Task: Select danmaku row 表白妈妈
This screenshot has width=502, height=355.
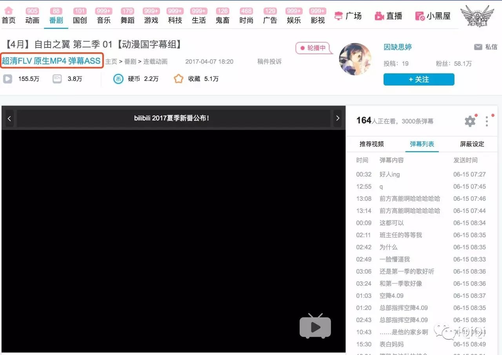Action: (x=421, y=344)
